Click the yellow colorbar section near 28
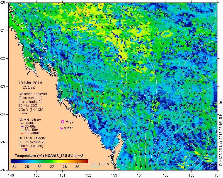Viewport: 223px width, 178px height. coord(65,161)
